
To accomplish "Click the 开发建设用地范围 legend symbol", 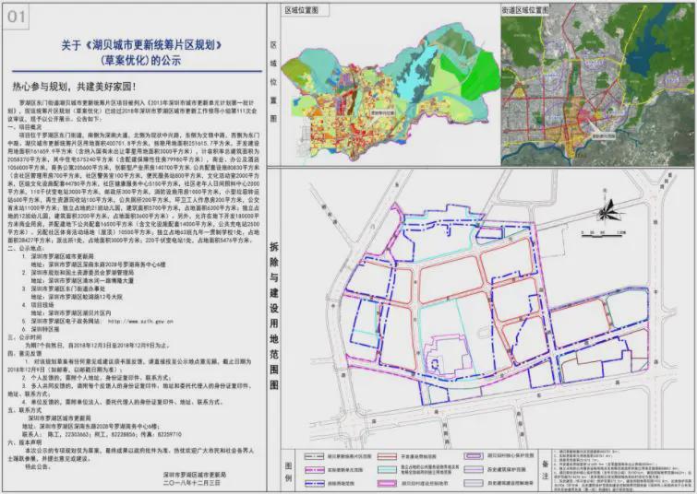I will tap(388, 456).
